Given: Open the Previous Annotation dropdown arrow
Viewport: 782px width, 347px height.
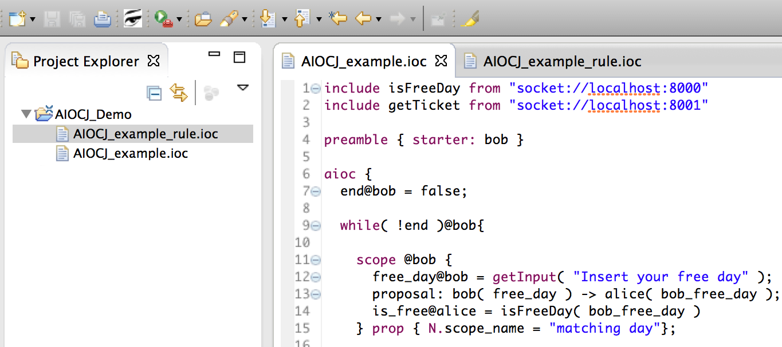Looking at the screenshot, I should coord(319,19).
